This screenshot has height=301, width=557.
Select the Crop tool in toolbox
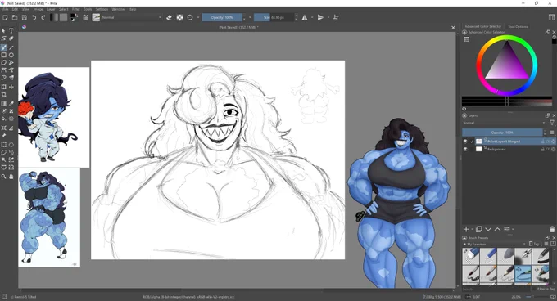[x=3, y=94]
